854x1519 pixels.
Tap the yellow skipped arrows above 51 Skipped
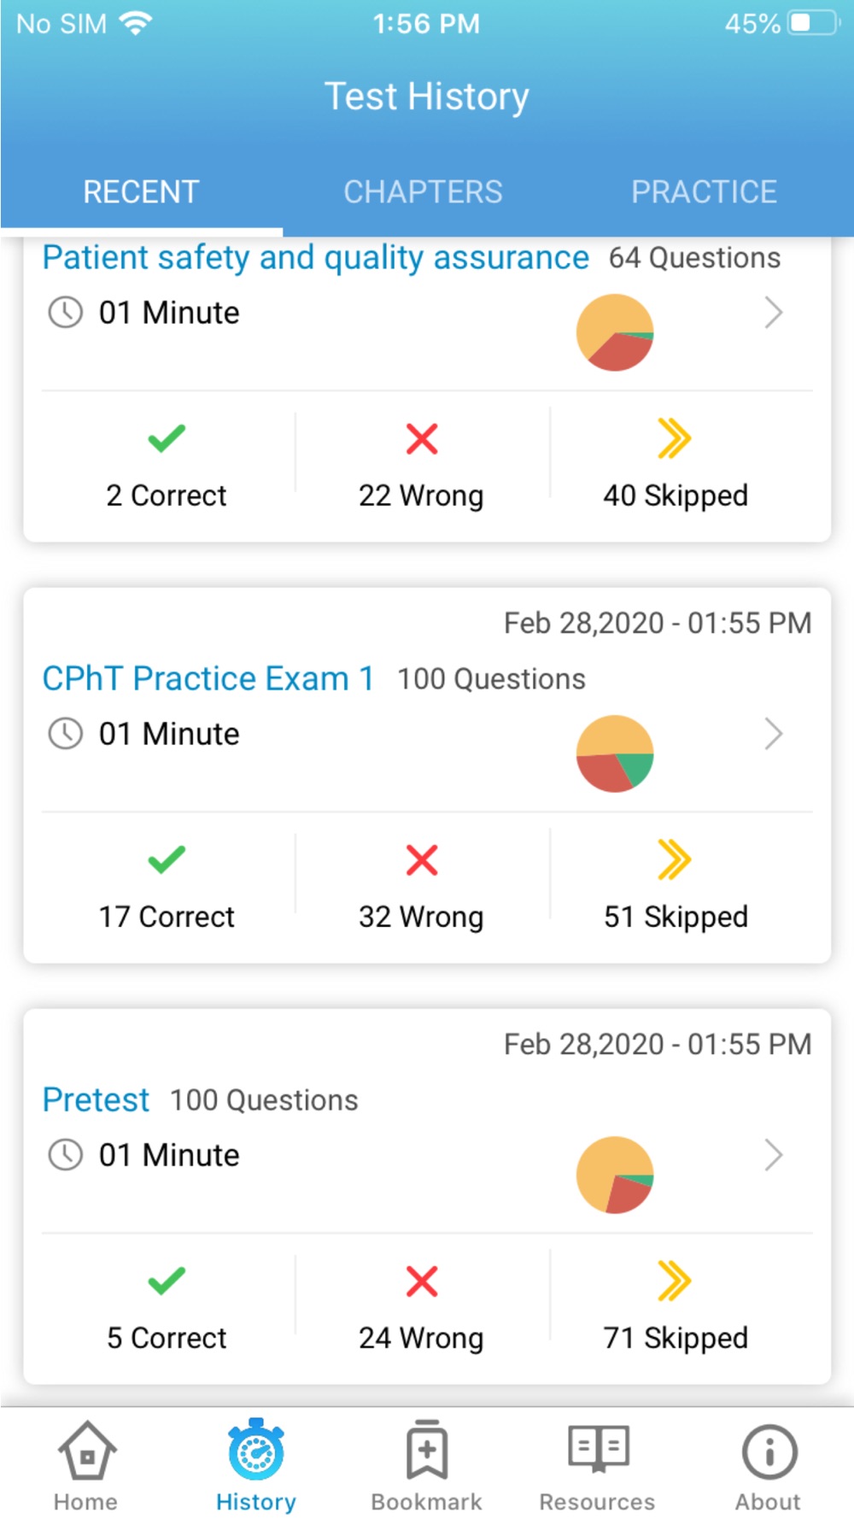pyautogui.click(x=675, y=859)
